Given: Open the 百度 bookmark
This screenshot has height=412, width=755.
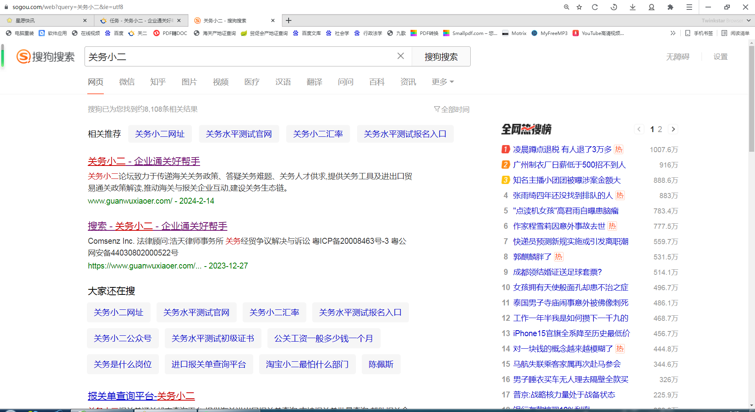Looking at the screenshot, I should coord(114,33).
